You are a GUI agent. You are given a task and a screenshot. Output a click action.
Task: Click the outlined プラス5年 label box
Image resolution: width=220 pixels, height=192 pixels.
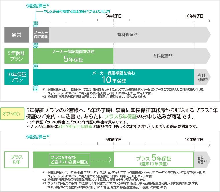point(16,160)
